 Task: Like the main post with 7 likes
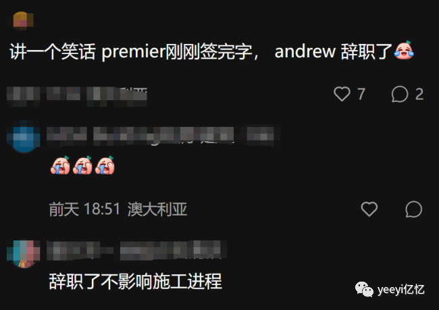coord(342,93)
